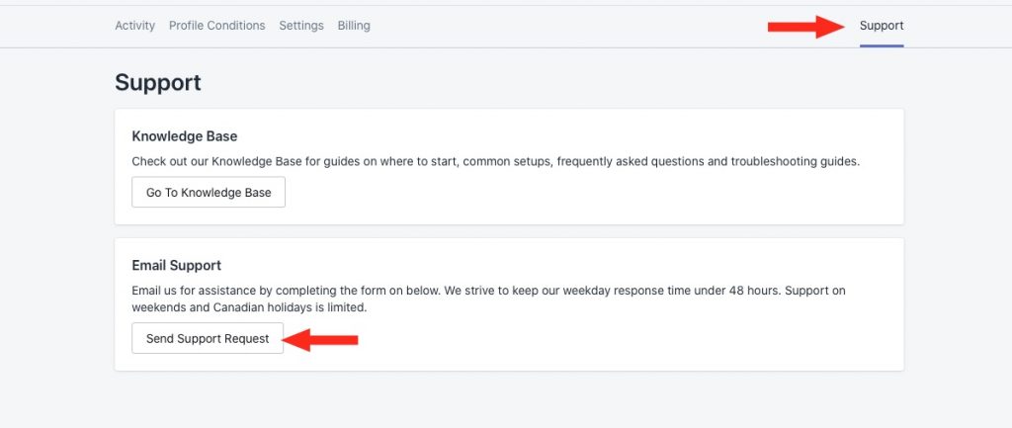Screen dimensions: 1012x428
Task: Select the Support tab at top right
Action: [x=882, y=26]
